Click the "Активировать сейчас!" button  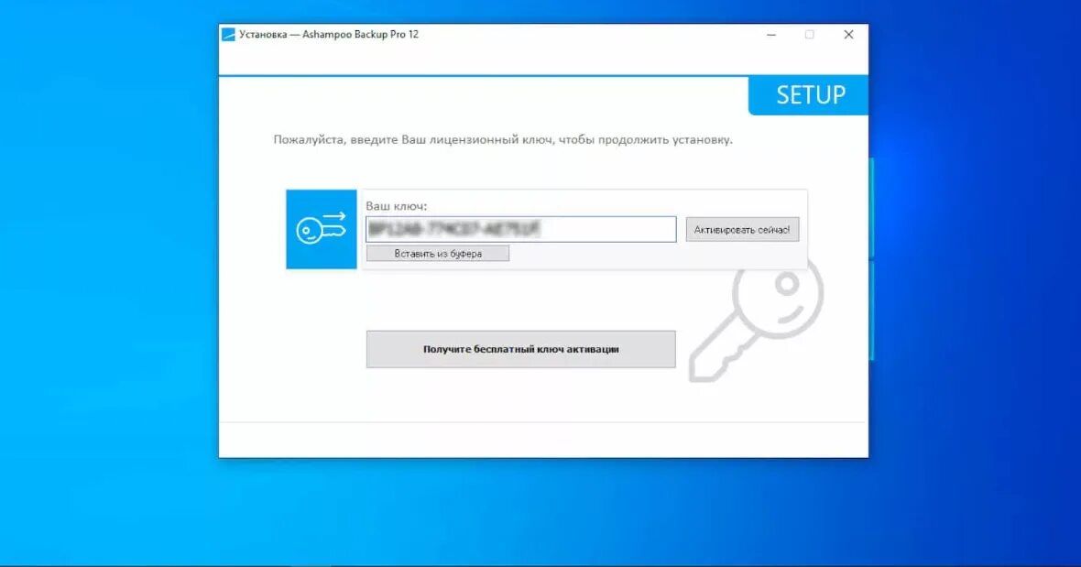point(742,230)
